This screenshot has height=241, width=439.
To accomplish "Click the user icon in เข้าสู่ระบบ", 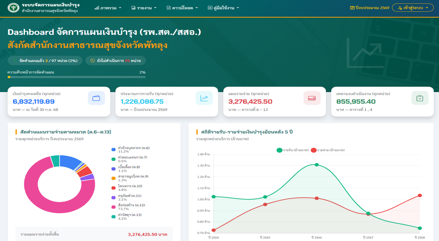I will tap(400, 8).
